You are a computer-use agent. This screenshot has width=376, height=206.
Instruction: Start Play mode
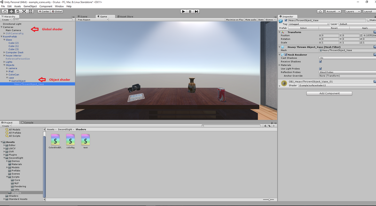183,11
